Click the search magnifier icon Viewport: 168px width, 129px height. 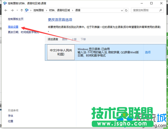coord(161,10)
